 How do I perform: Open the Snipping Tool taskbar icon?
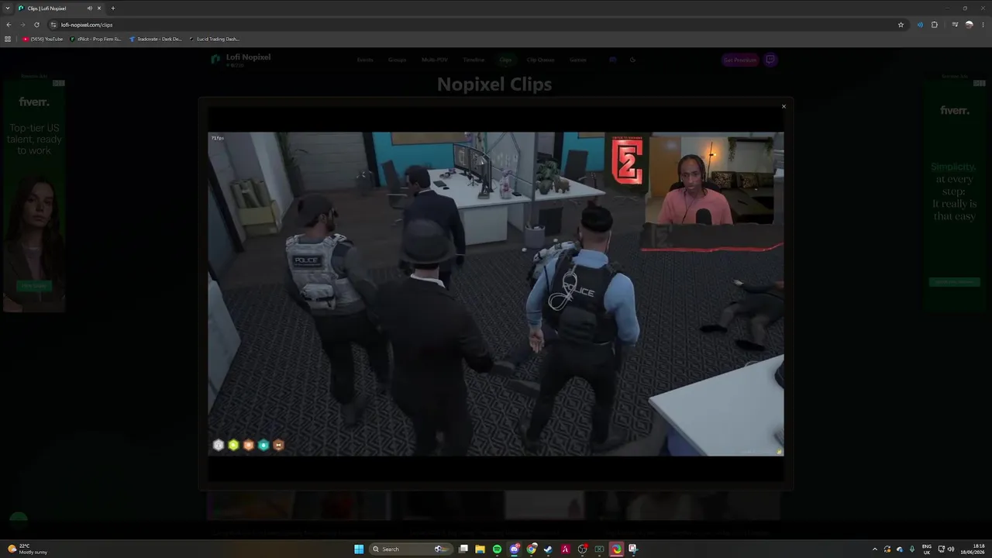tap(632, 549)
